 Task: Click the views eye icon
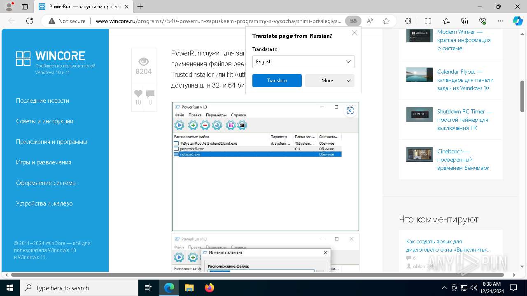(143, 62)
